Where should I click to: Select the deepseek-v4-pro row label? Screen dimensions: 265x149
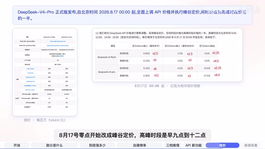[x=107, y=72]
